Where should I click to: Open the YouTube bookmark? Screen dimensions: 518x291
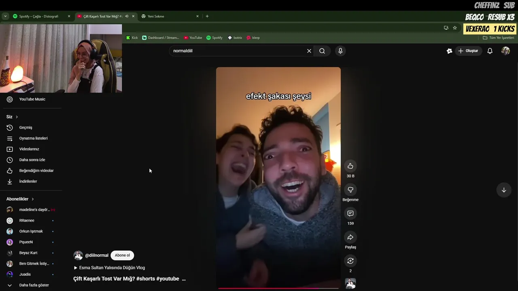pyautogui.click(x=193, y=38)
